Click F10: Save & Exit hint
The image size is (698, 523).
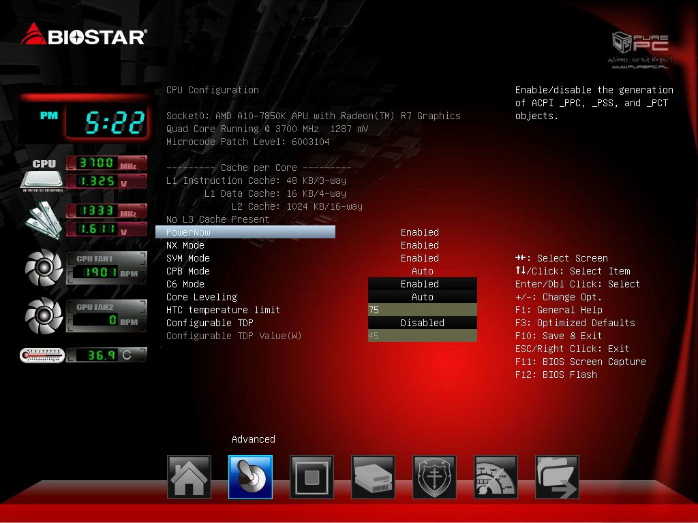559,335
